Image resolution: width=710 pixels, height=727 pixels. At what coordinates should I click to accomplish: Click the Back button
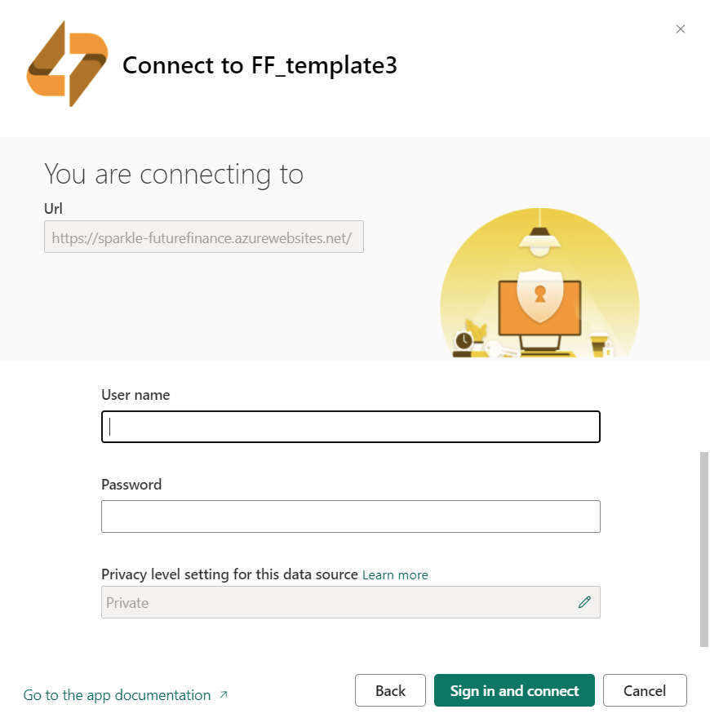coord(390,690)
